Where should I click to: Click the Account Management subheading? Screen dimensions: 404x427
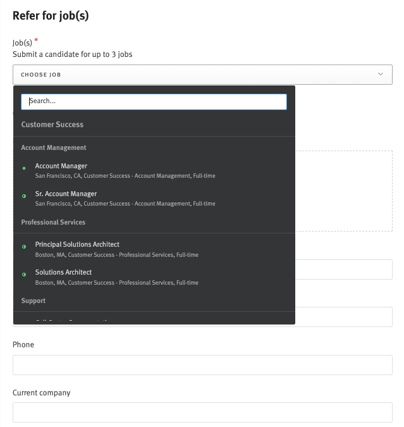(54, 147)
